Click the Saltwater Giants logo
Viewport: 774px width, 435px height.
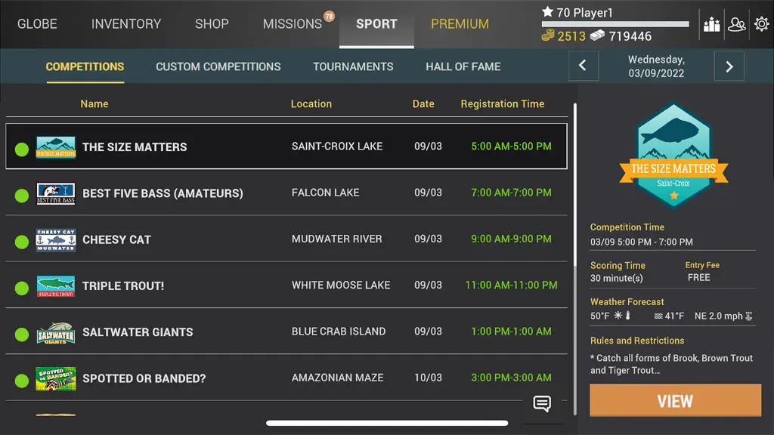[56, 333]
